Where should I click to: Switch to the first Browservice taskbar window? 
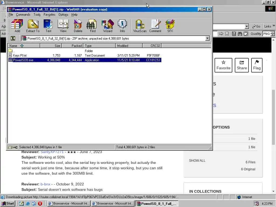point(69,203)
